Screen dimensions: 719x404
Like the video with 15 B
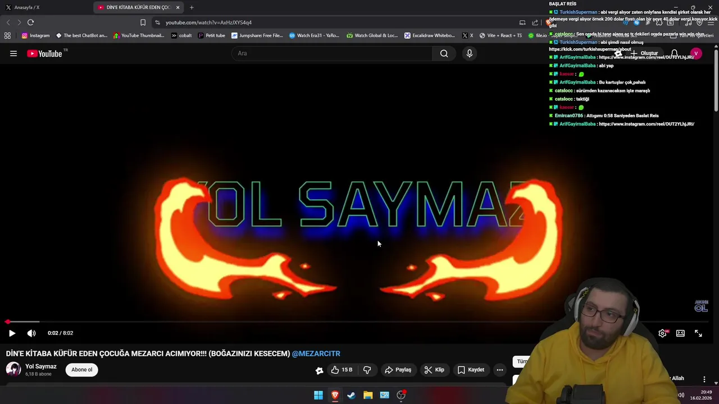coord(342,370)
